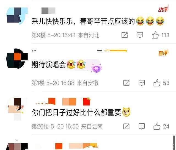Click the vertical scrollbar at bottom right
The width and height of the screenshot is (176, 150).
[x=174, y=143]
